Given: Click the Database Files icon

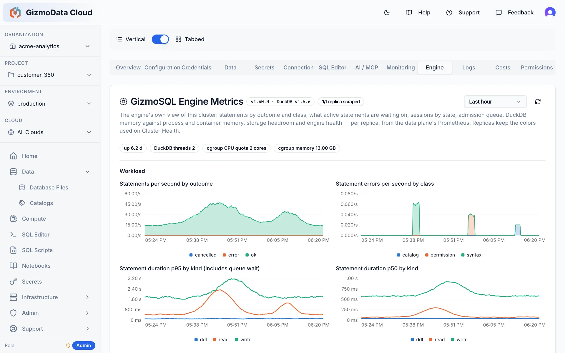Looking at the screenshot, I should click(22, 187).
